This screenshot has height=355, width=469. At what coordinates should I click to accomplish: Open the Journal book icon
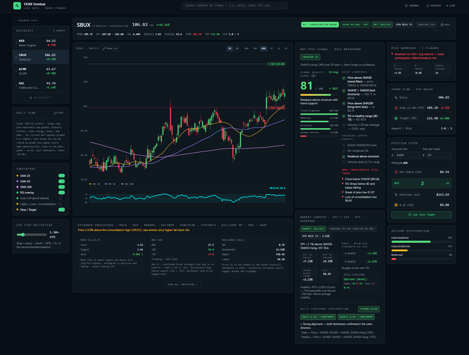(406, 6)
